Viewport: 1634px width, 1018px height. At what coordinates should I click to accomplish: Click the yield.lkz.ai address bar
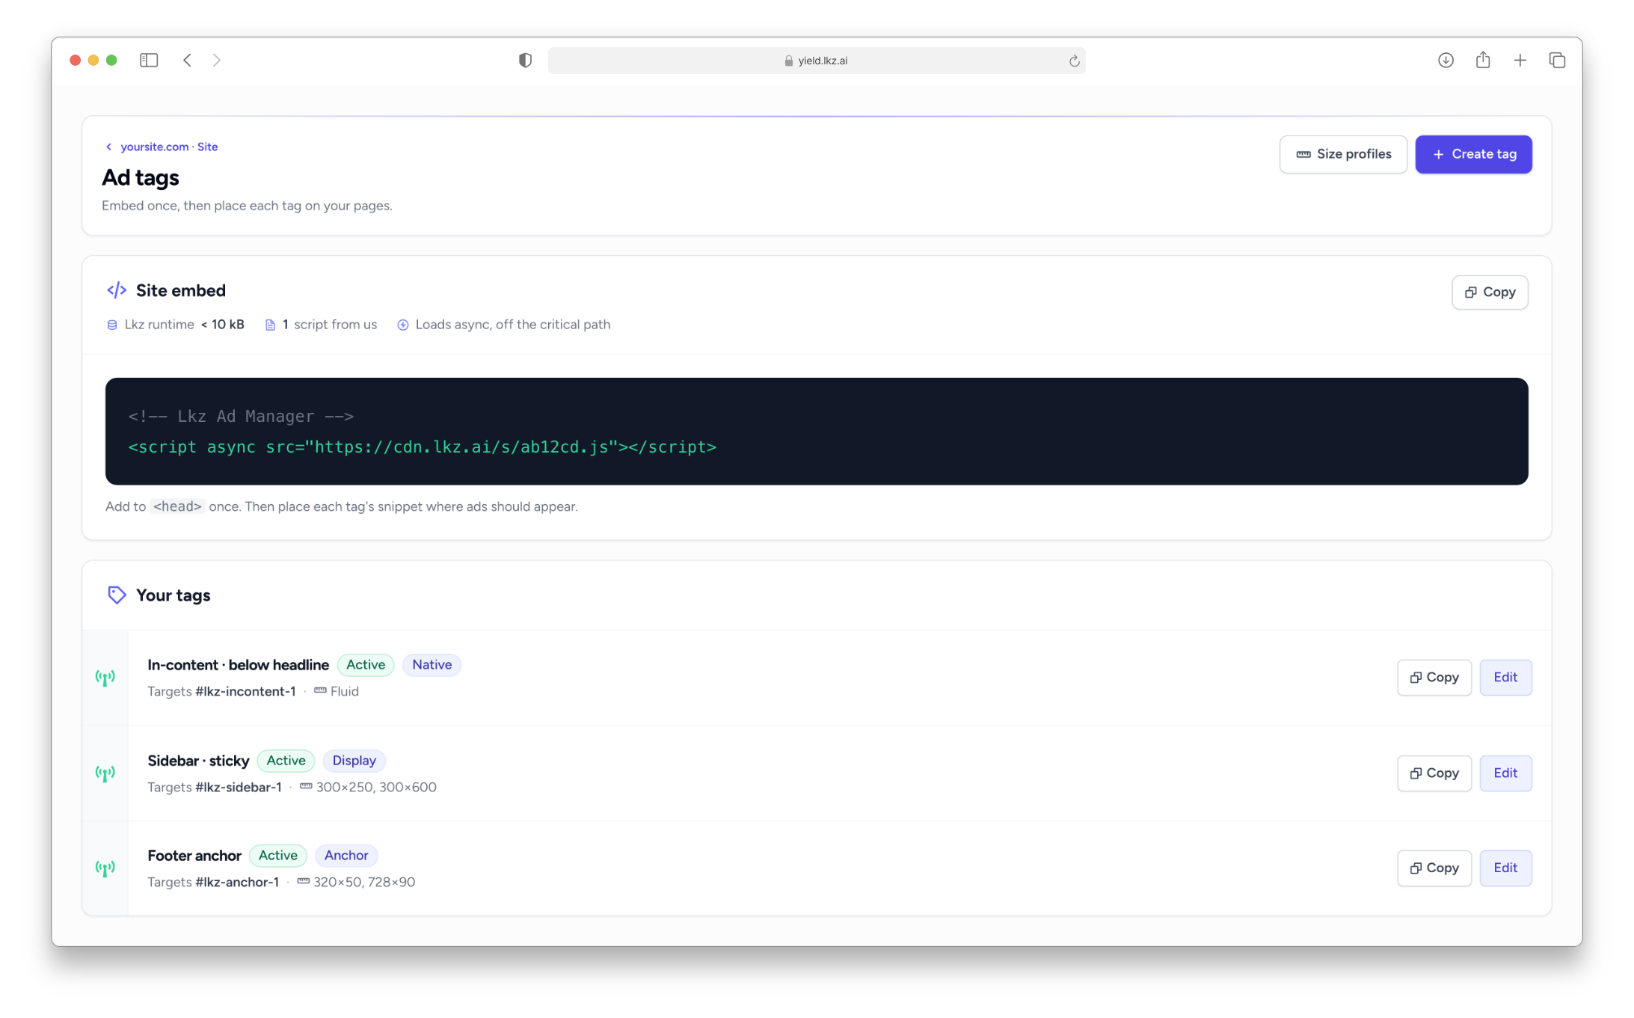tap(816, 61)
